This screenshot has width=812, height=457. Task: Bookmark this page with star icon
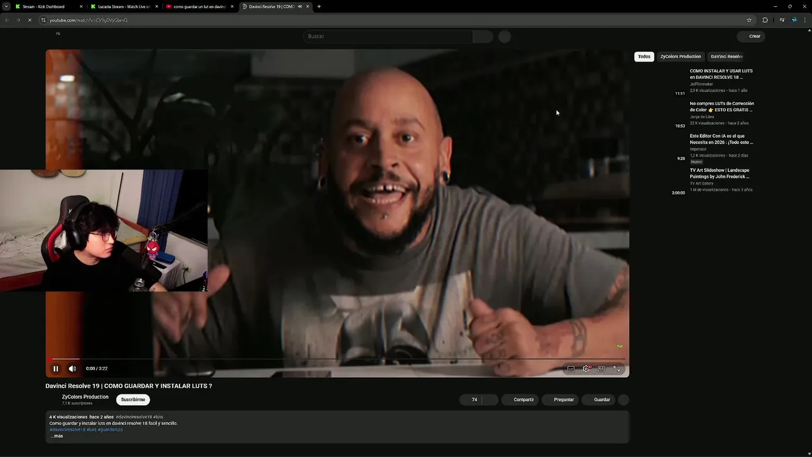749,20
